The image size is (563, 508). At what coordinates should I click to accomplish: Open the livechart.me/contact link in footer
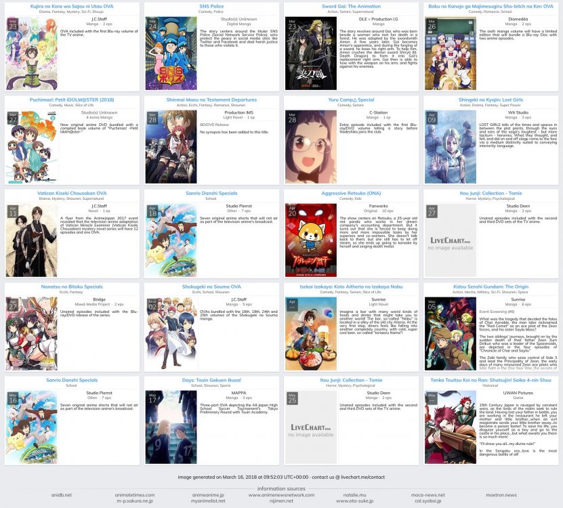tap(362, 477)
